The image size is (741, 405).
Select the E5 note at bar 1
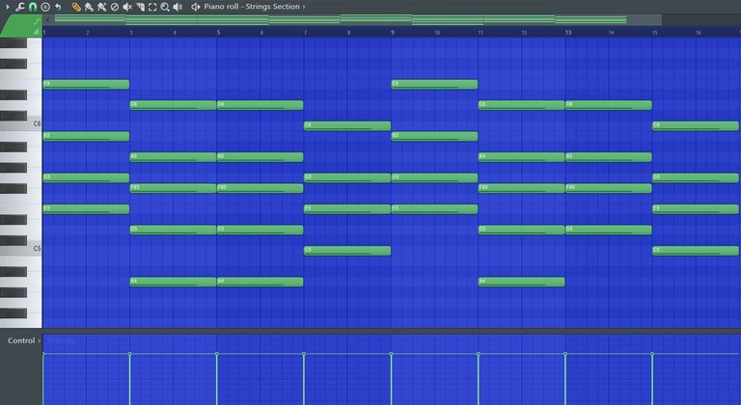pyautogui.click(x=86, y=209)
